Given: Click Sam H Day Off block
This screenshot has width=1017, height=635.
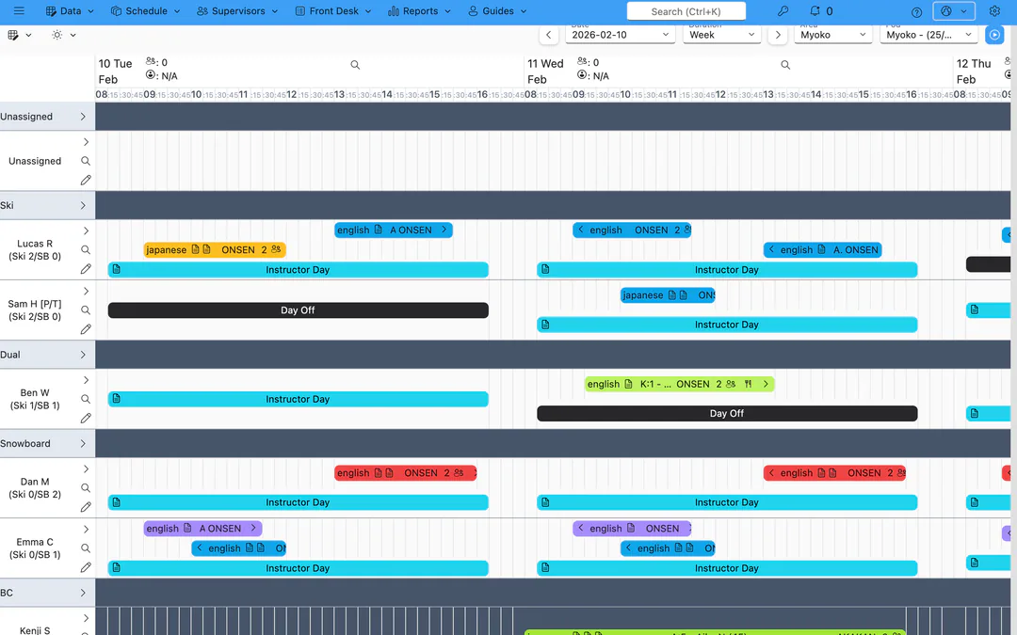Looking at the screenshot, I should [x=299, y=310].
